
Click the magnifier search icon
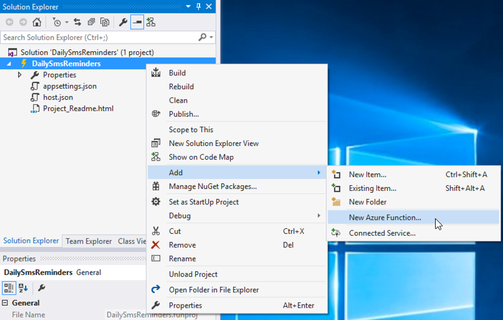point(203,37)
